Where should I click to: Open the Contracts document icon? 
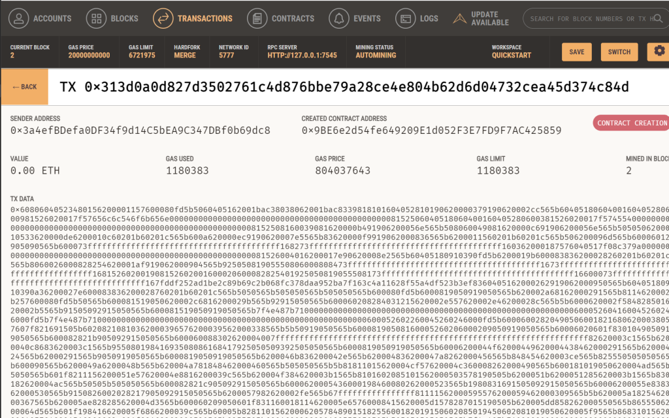point(258,18)
